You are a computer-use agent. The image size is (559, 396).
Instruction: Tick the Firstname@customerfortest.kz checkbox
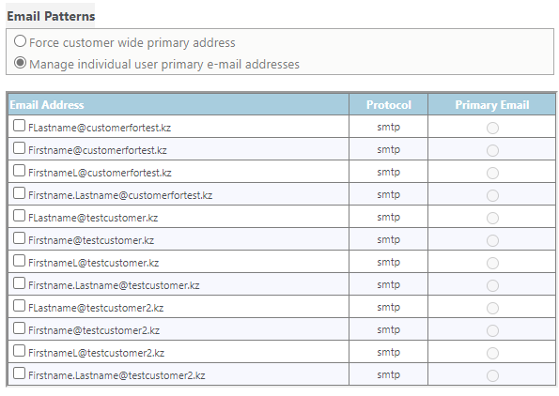click(19, 148)
